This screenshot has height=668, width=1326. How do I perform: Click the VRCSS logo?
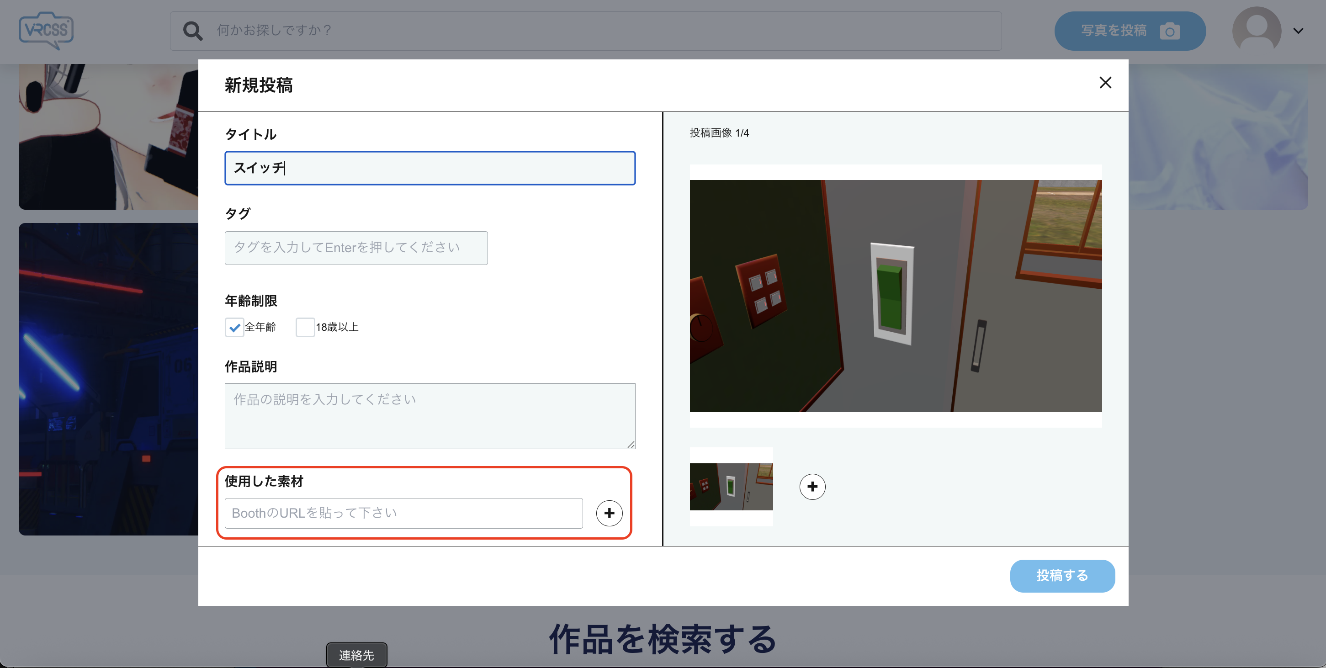46,30
